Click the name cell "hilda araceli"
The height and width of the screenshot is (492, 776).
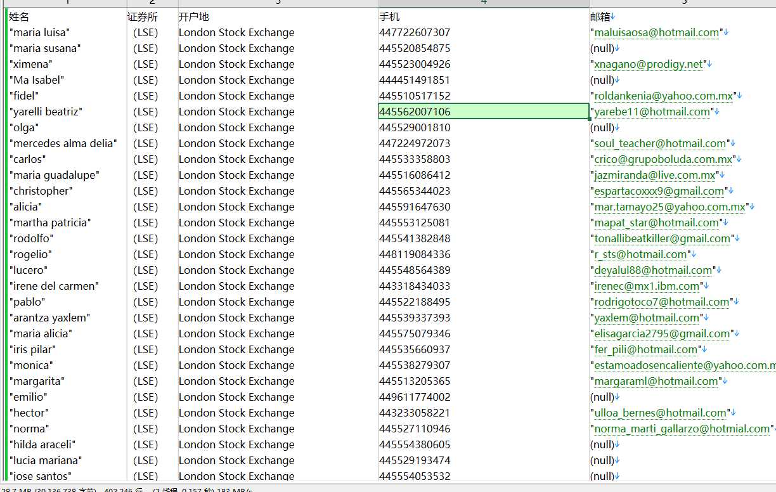tap(42, 444)
